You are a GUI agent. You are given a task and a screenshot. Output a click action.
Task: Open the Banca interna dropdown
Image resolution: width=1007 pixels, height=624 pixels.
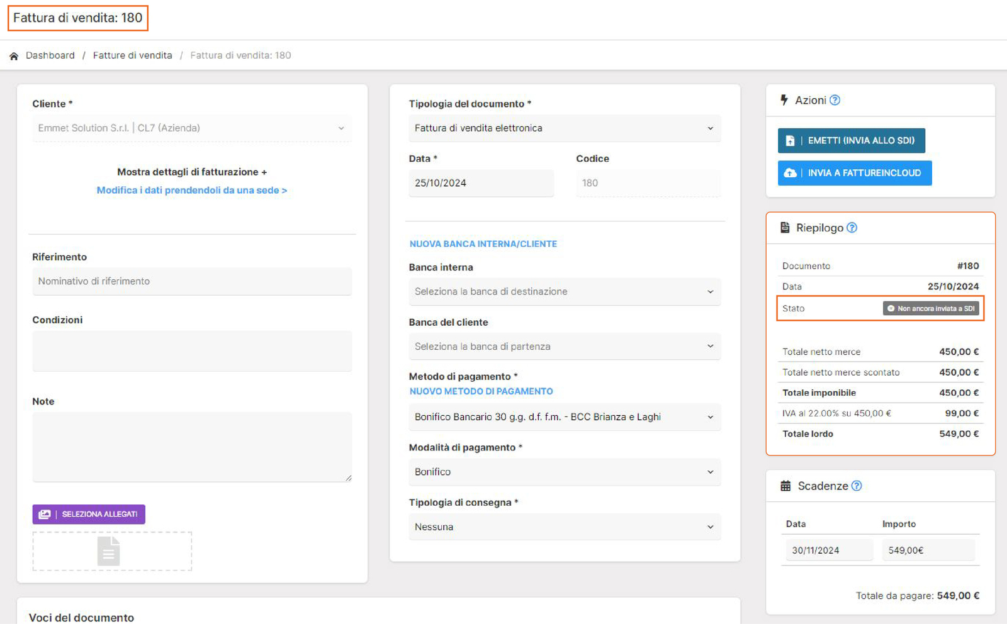point(564,292)
